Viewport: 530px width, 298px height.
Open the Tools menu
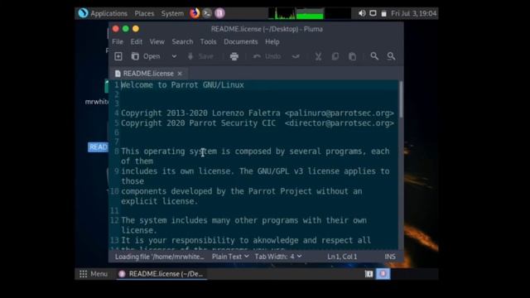pos(208,42)
